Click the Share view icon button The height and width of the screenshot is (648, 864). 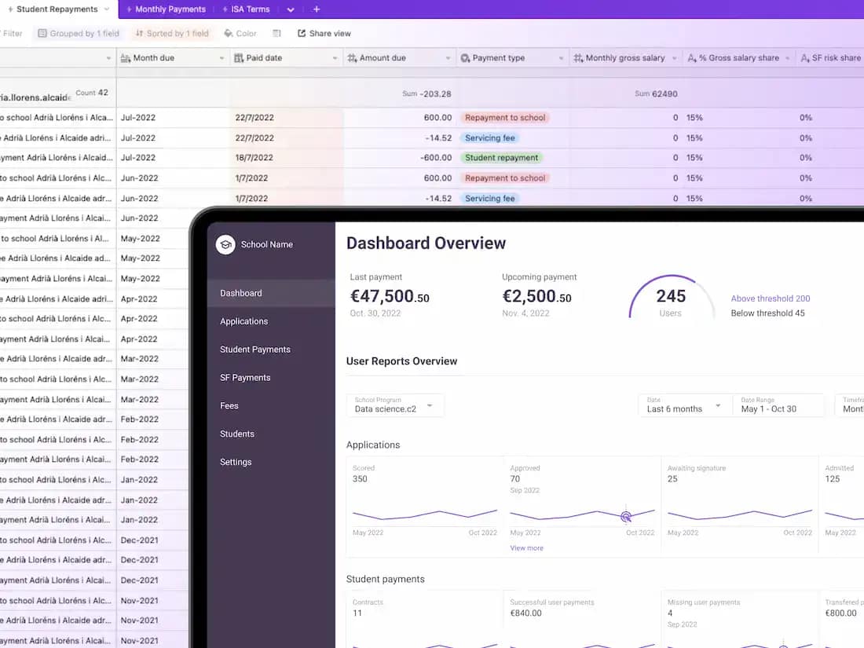(x=302, y=34)
